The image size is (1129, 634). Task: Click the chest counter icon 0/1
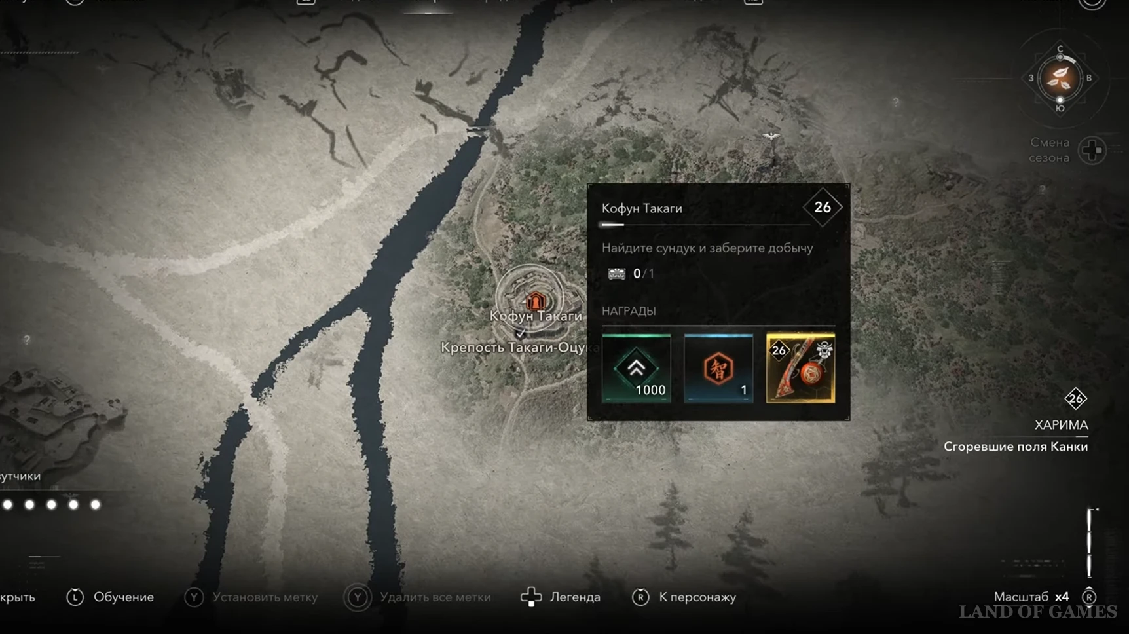(617, 274)
